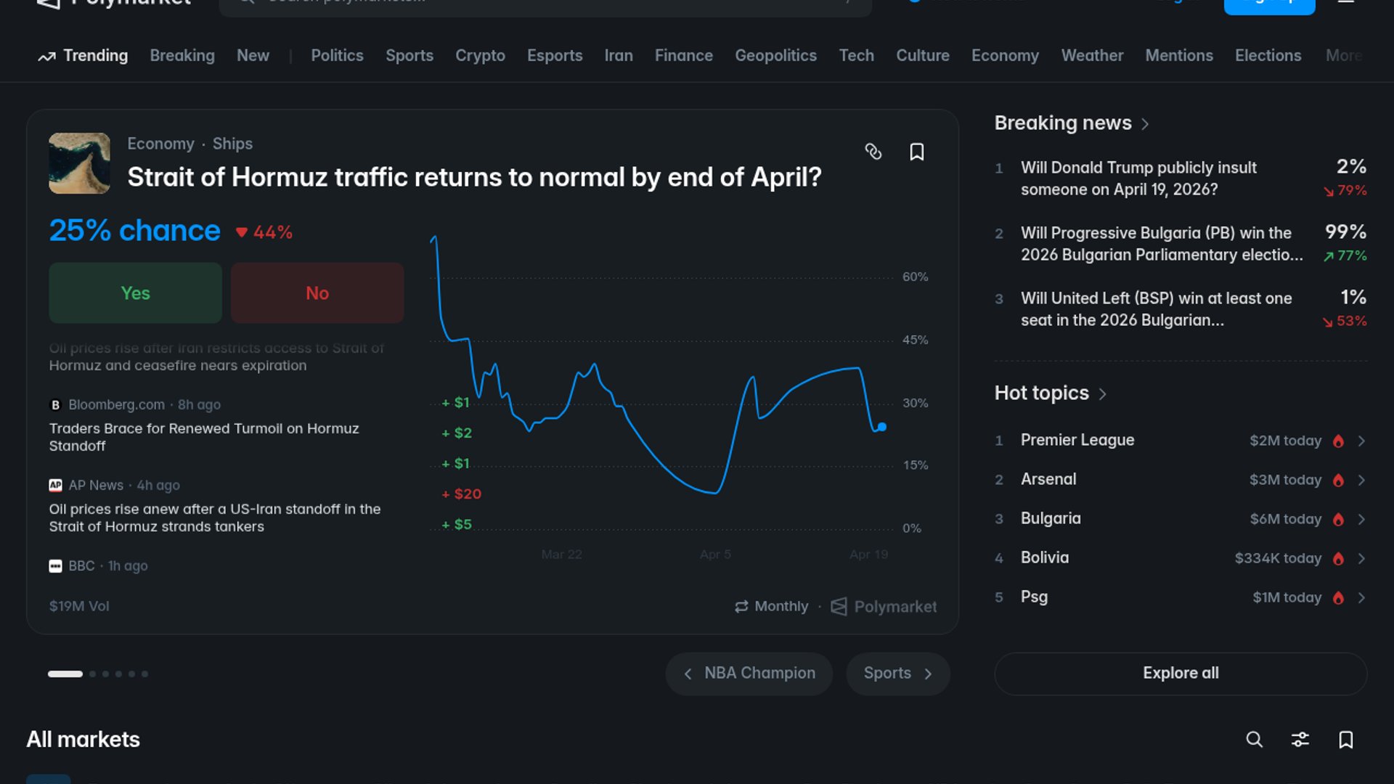Switch to the Crypto category tab
The height and width of the screenshot is (784, 1394).
click(x=480, y=56)
